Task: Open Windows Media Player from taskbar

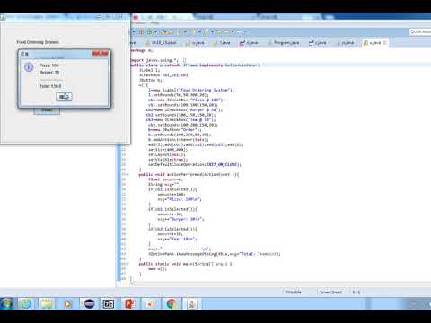Action: 68,304
